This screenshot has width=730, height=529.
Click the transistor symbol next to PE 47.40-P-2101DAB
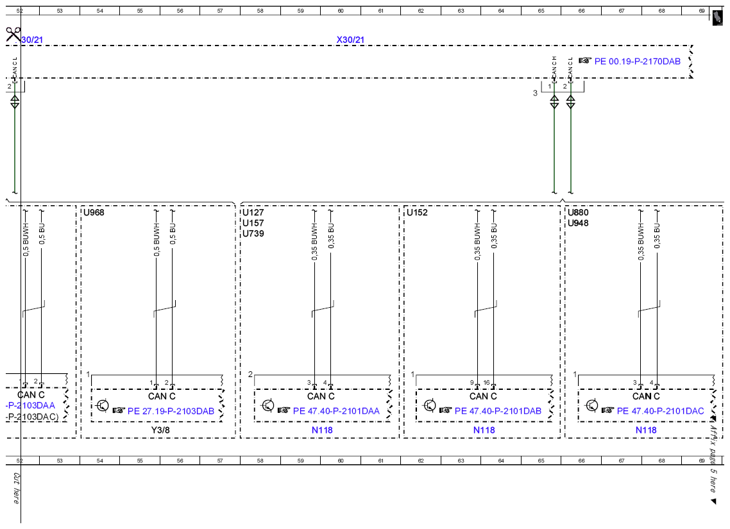(x=430, y=406)
